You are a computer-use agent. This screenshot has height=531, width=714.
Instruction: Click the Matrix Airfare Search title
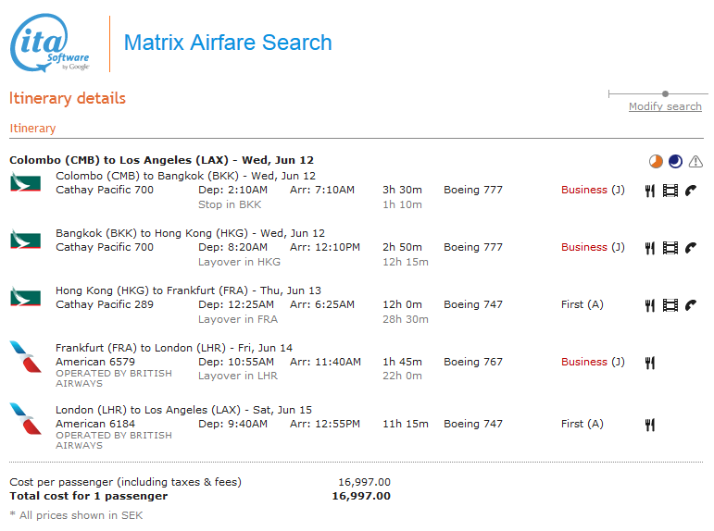point(227,43)
